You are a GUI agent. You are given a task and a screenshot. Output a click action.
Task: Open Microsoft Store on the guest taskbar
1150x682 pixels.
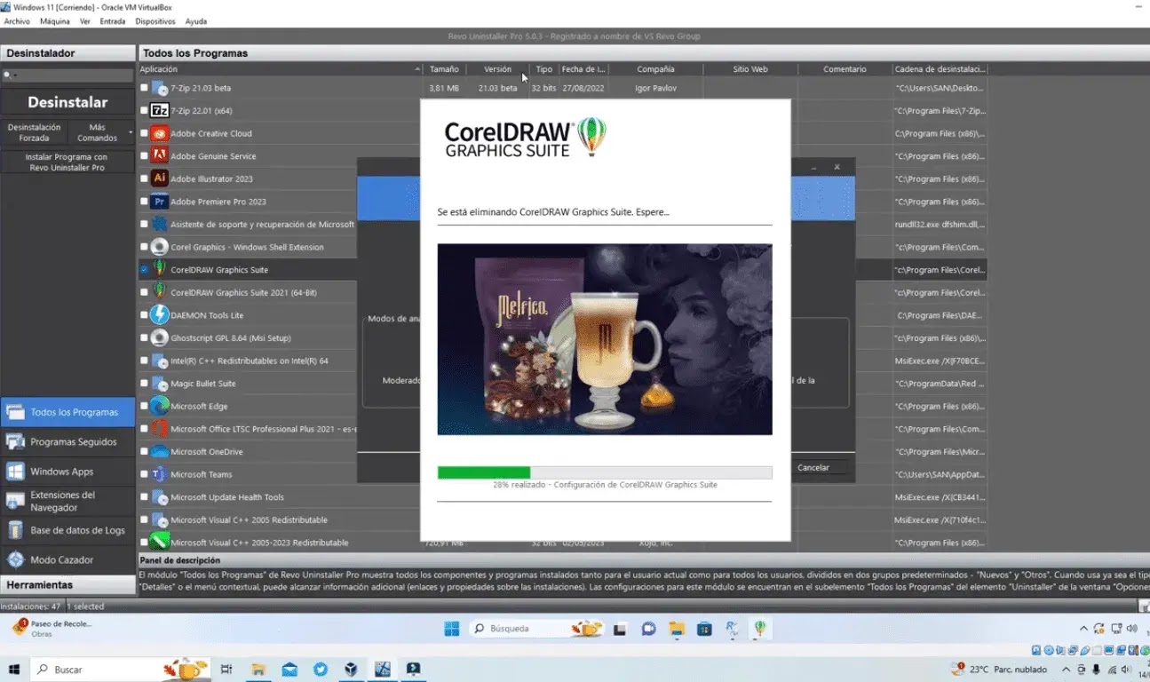[x=704, y=629]
